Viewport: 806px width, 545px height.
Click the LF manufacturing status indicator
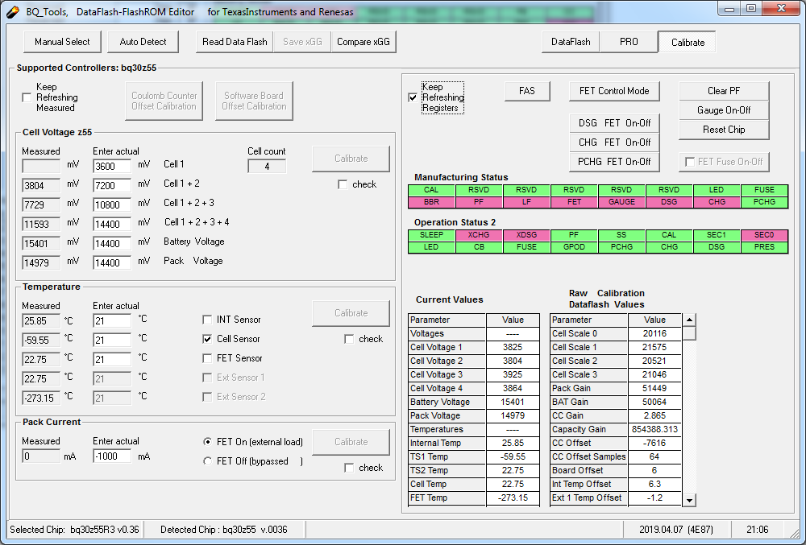pos(526,202)
